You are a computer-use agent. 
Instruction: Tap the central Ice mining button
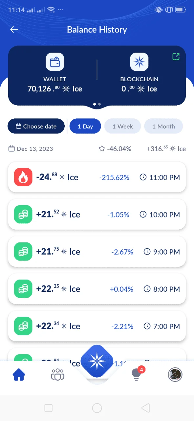pos(97,361)
